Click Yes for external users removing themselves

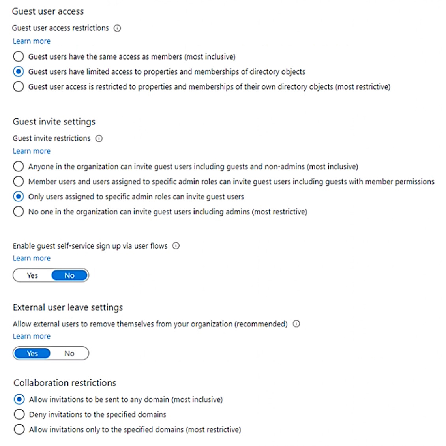(32, 354)
